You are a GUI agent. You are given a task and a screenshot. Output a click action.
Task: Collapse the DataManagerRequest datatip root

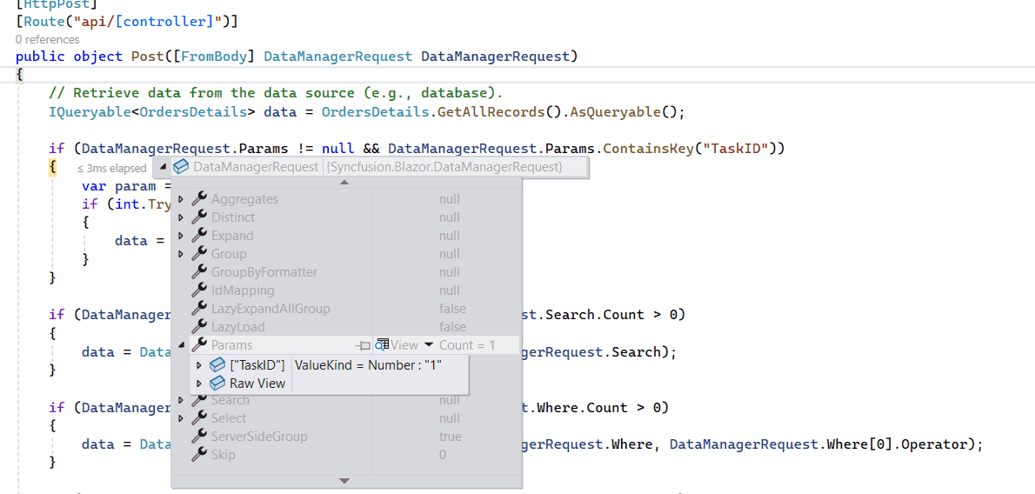tap(164, 167)
